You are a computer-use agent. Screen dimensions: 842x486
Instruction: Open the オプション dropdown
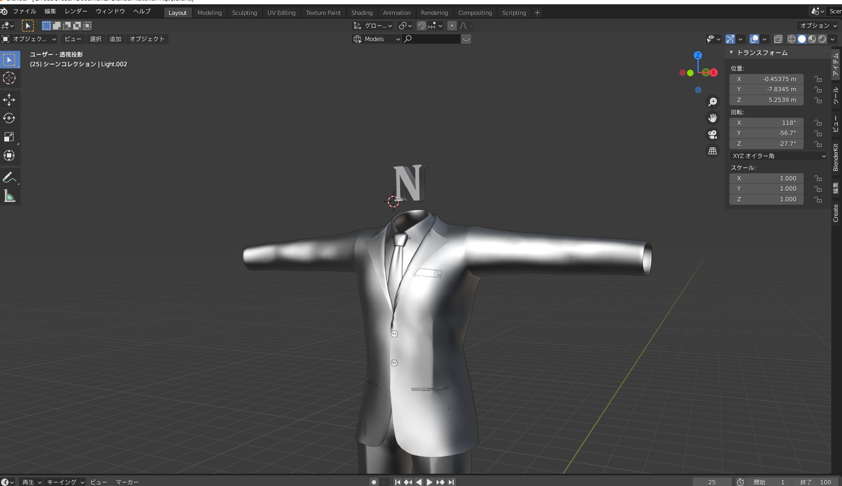[x=818, y=26]
